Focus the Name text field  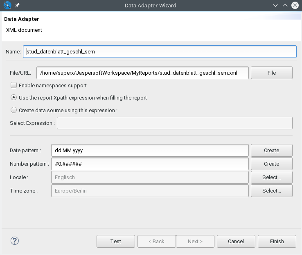point(160,52)
